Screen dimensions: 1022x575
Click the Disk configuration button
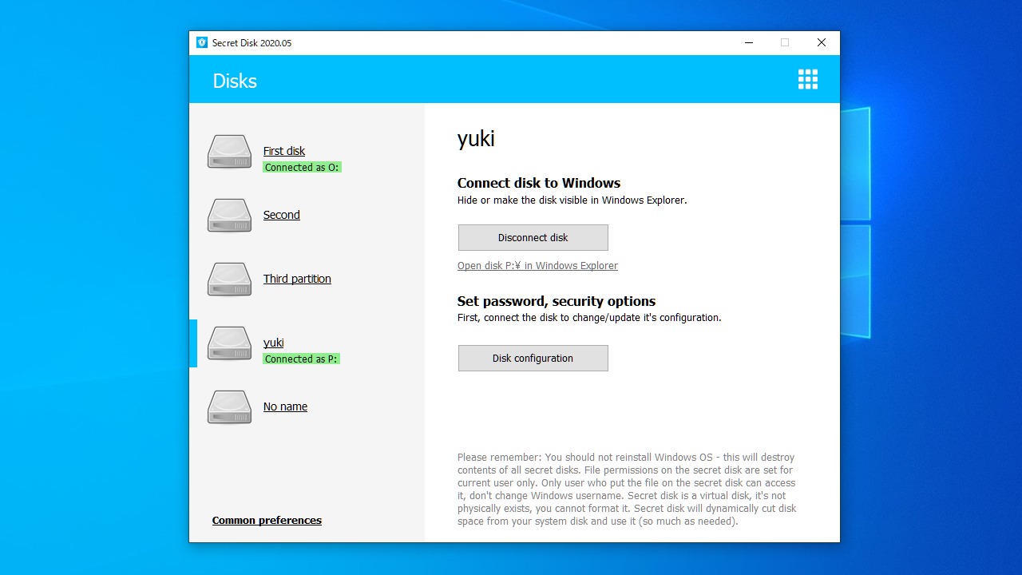click(533, 358)
